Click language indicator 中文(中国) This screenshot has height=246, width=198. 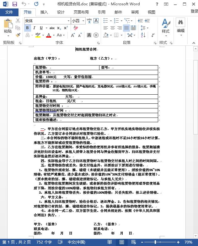[x=77, y=242]
